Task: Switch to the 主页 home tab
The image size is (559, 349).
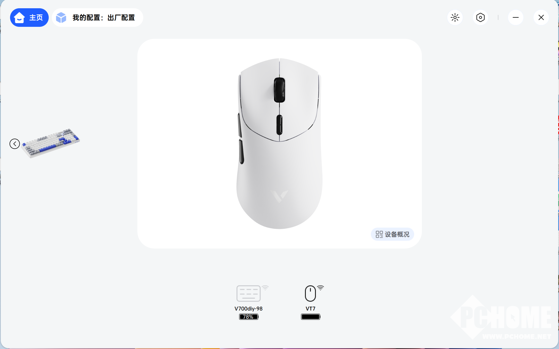Action: click(29, 18)
